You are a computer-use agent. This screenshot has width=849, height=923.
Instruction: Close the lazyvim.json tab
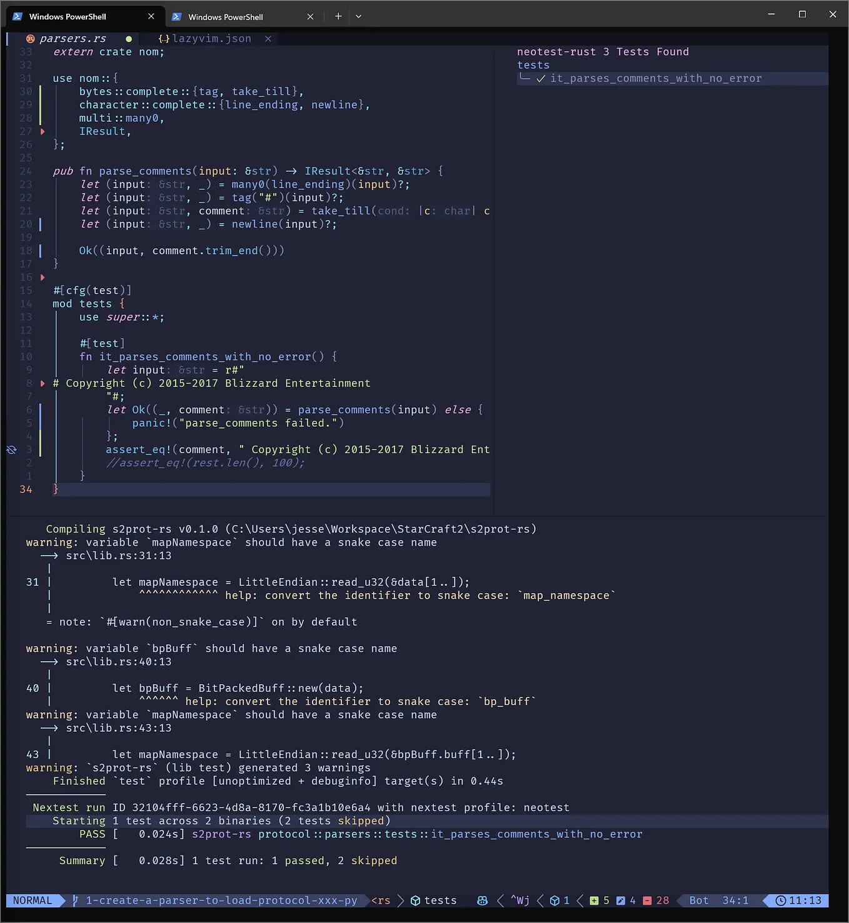(x=268, y=38)
